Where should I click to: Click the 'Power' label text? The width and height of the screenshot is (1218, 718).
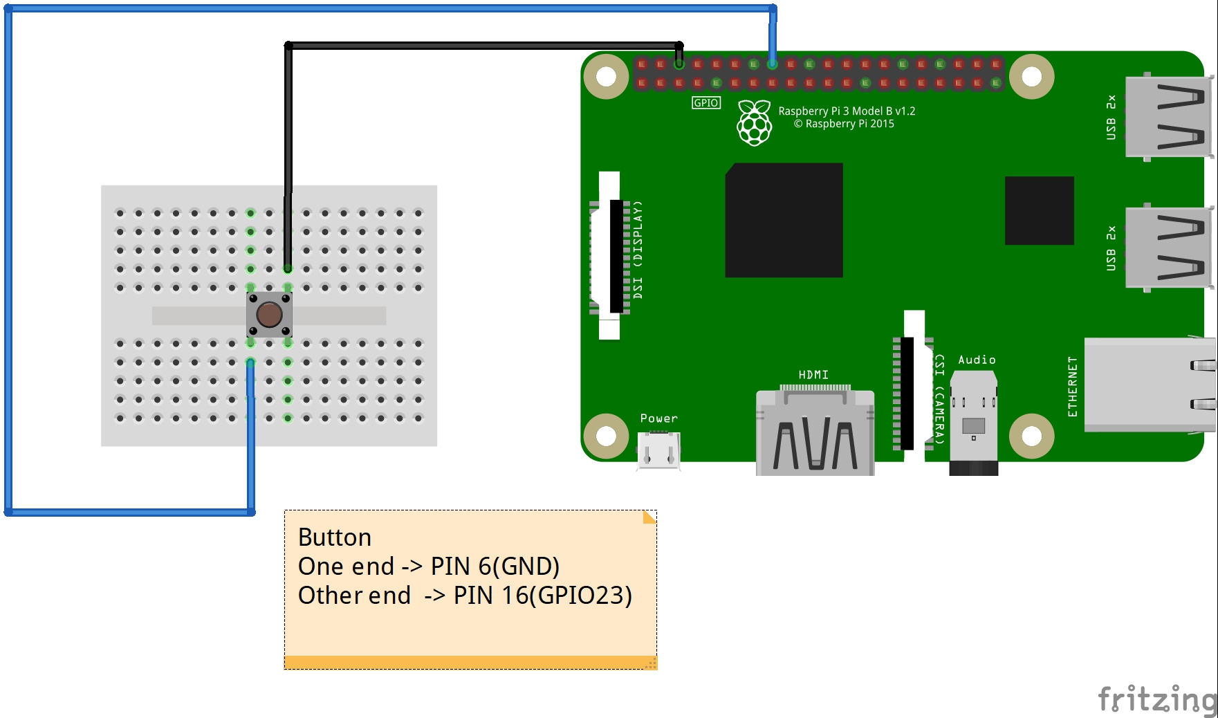click(658, 418)
